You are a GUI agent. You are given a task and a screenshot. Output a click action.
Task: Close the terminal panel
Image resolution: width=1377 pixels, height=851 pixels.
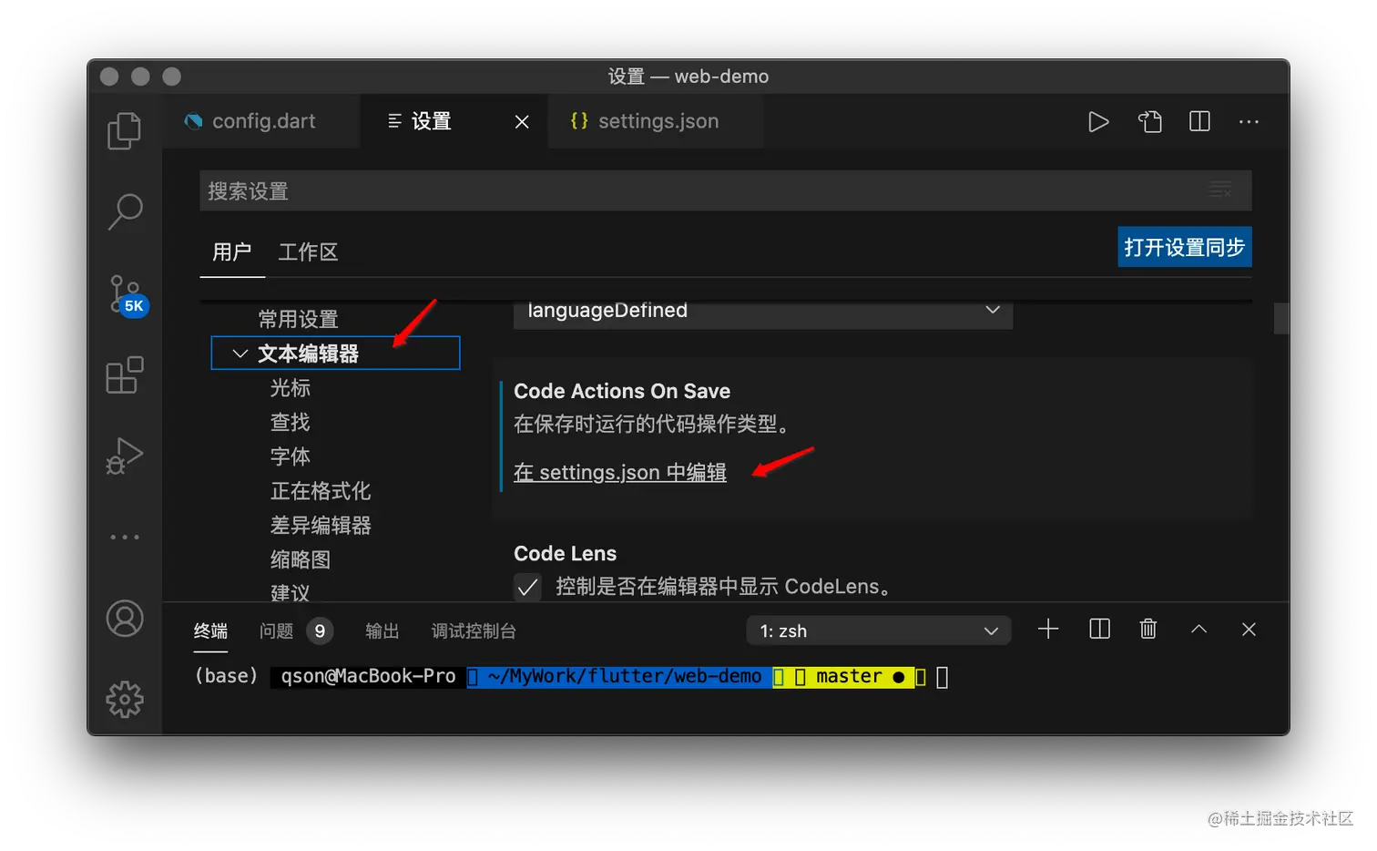[x=1249, y=629]
